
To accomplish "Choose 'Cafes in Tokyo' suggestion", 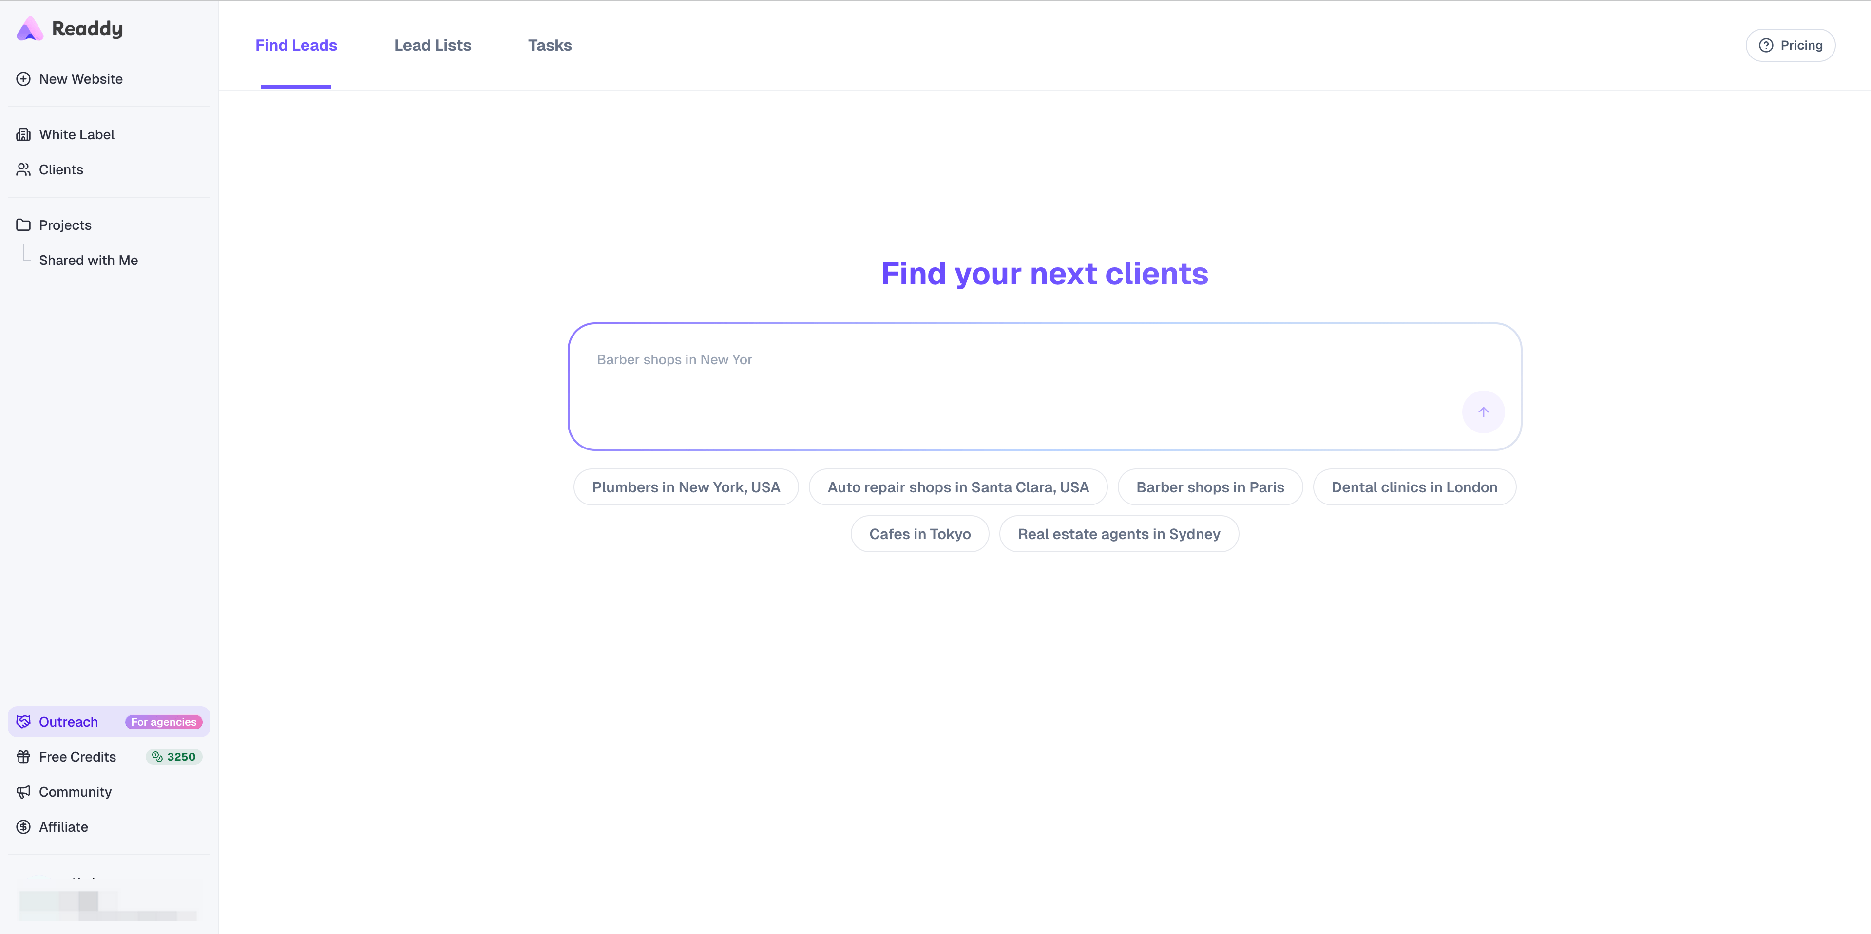I will tap(919, 533).
